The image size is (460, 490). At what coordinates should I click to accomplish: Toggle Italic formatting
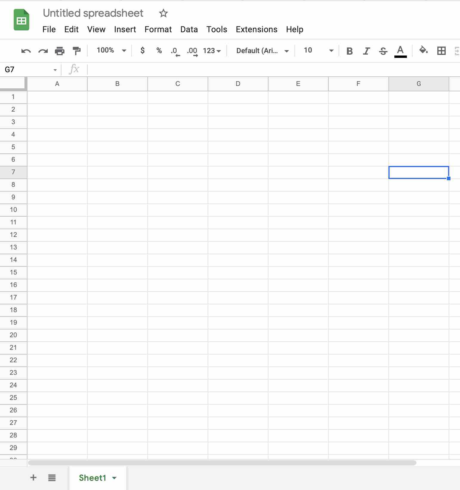point(366,51)
